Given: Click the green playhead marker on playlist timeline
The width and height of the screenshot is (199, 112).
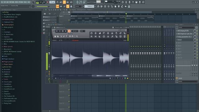Looking at the screenshot, I should click(126, 14).
